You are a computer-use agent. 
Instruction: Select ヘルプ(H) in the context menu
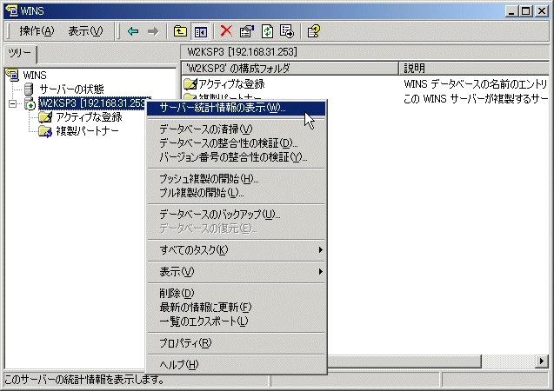pos(236,365)
